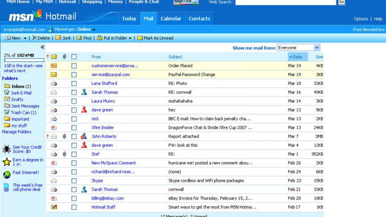
Task: Switch to the Calendar tab
Action: click(171, 19)
